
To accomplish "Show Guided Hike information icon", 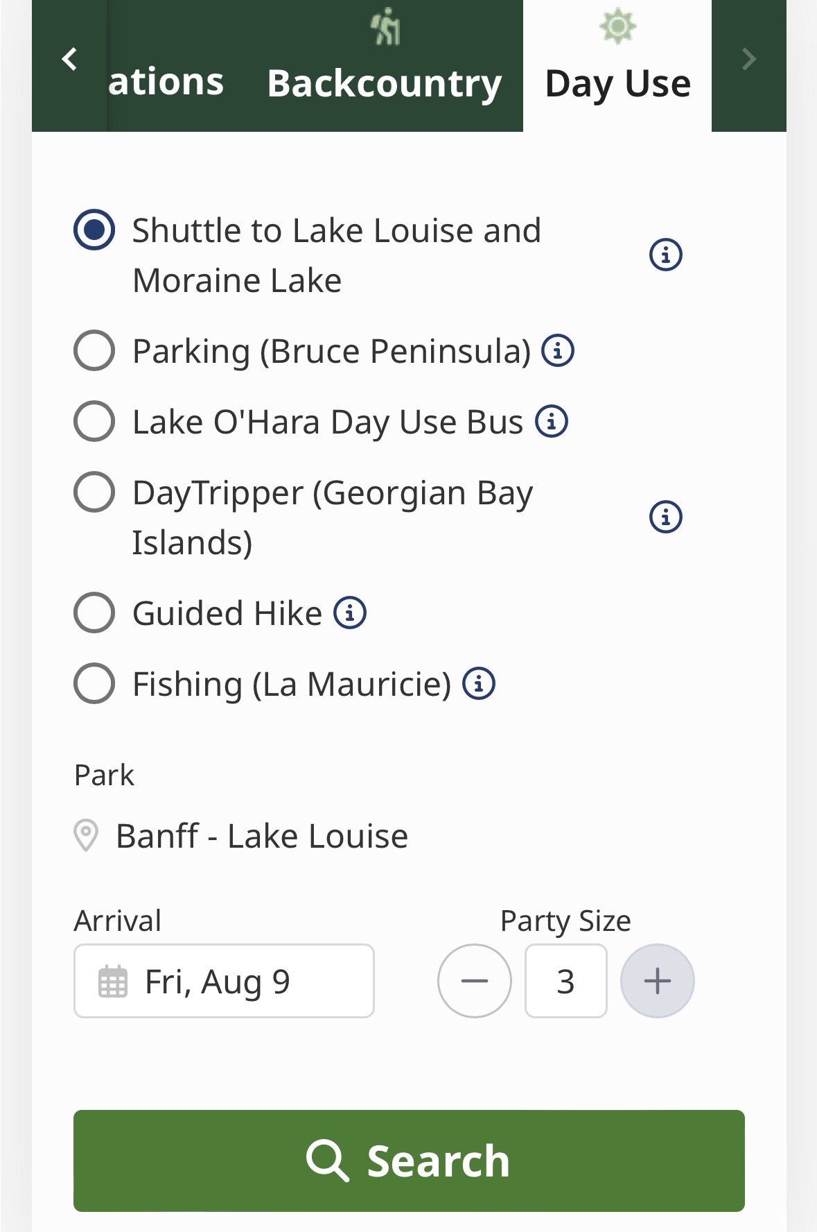I will (350, 613).
